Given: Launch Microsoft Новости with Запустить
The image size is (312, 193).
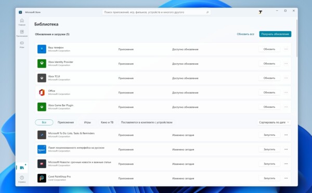Looking at the screenshot, I should [x=269, y=164].
